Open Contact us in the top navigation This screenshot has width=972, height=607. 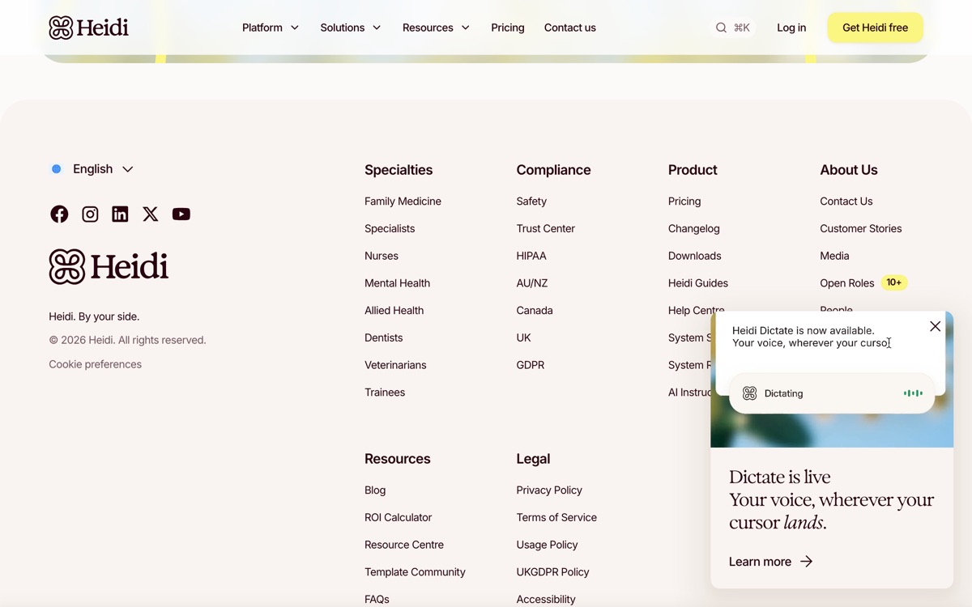[x=570, y=28]
